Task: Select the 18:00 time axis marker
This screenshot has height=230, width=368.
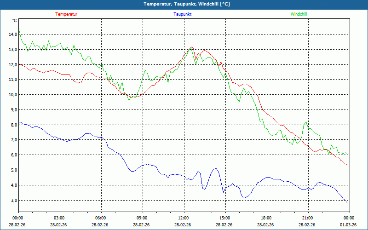Action: click(x=266, y=218)
